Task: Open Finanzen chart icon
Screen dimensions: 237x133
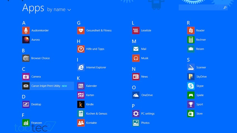Action: click(26, 123)
